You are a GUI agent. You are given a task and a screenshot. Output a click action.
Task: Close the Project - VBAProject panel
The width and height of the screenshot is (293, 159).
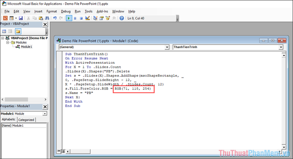pos(45,24)
